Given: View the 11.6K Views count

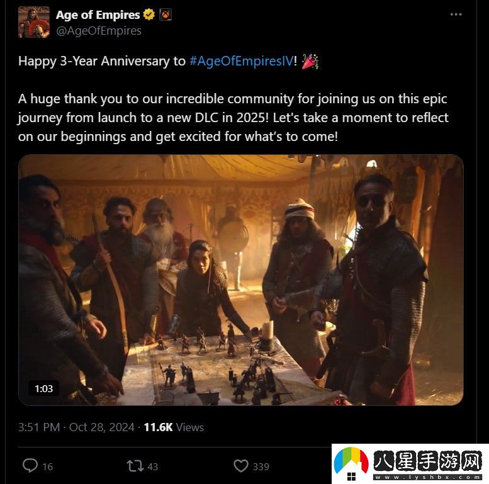Looking at the screenshot, I should (174, 427).
